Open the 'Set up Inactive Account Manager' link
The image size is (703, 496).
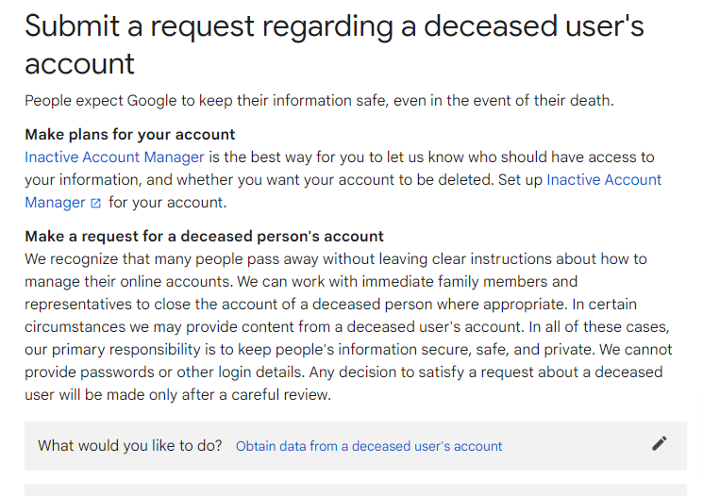(604, 180)
